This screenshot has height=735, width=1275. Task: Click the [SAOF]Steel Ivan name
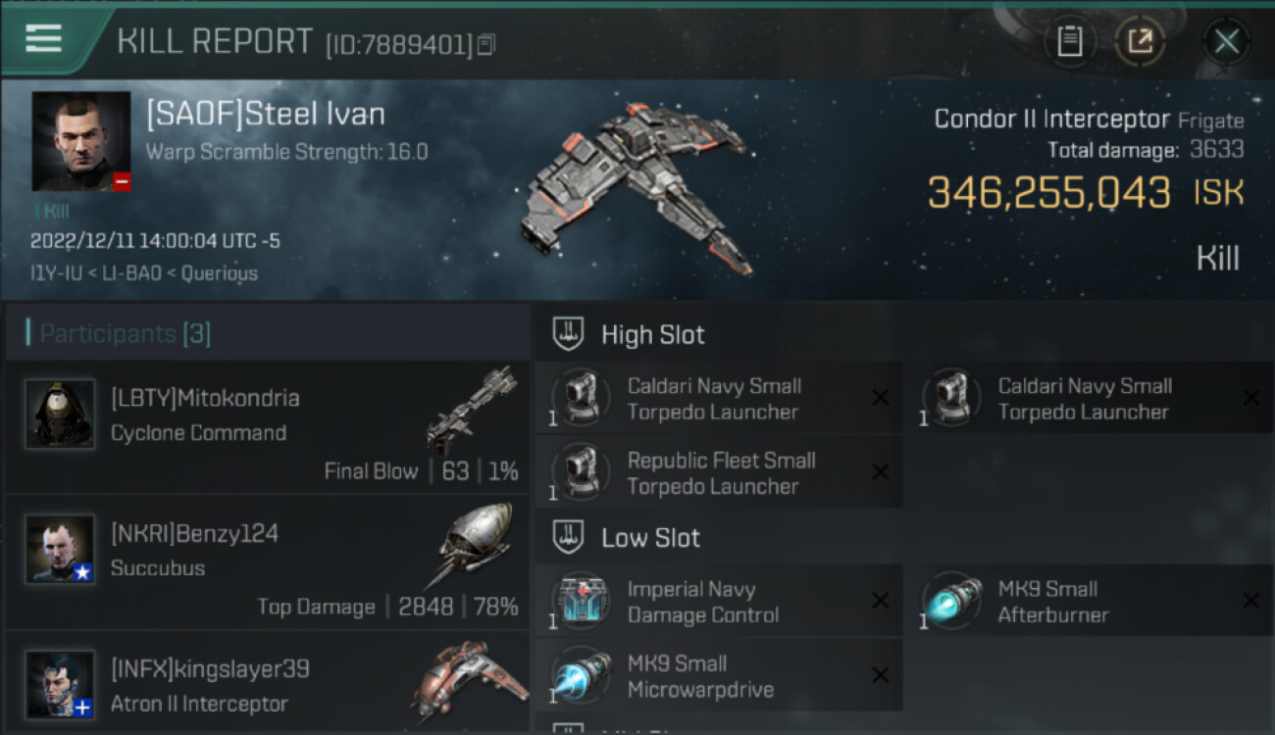pyautogui.click(x=266, y=114)
